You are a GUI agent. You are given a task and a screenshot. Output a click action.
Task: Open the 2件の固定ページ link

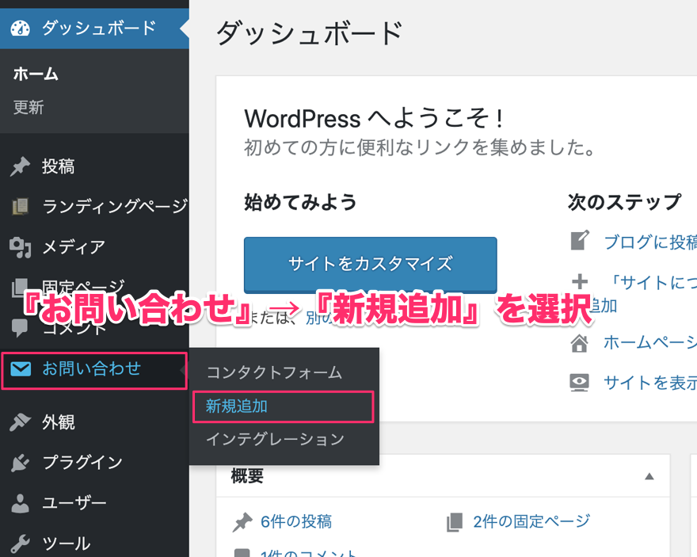(531, 521)
